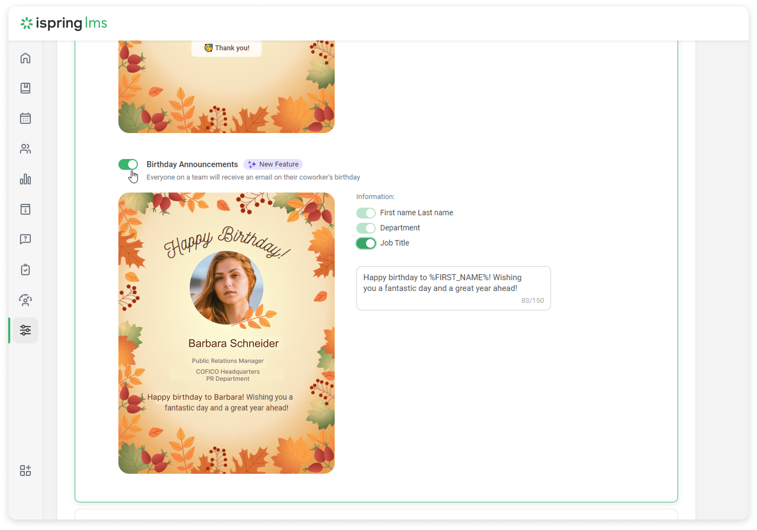Click the New Feature badge
Image resolution: width=757 pixels, height=530 pixels.
[x=273, y=164]
